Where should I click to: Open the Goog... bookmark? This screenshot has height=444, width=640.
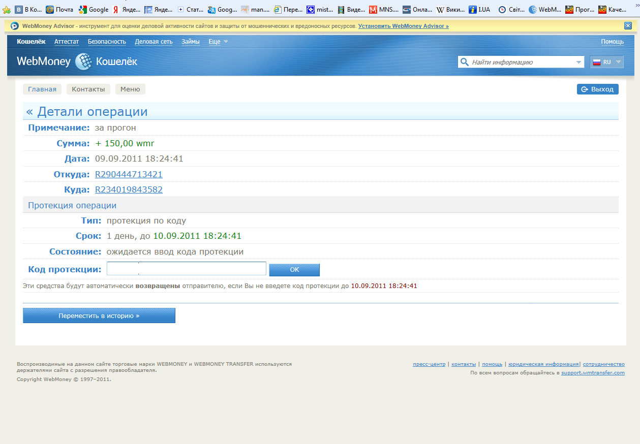(222, 10)
